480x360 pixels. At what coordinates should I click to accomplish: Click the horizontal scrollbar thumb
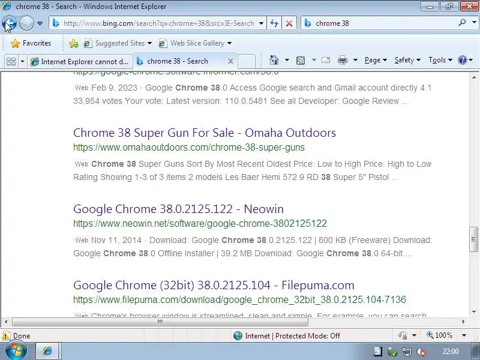point(160,322)
